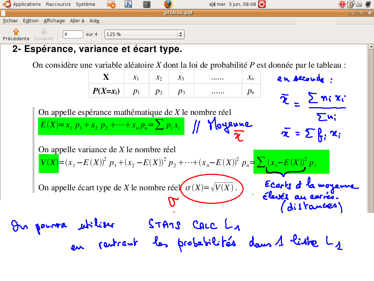Image resolution: width=374 pixels, height=281 pixels.
Task: Open the Aller à menu
Action: [77, 21]
